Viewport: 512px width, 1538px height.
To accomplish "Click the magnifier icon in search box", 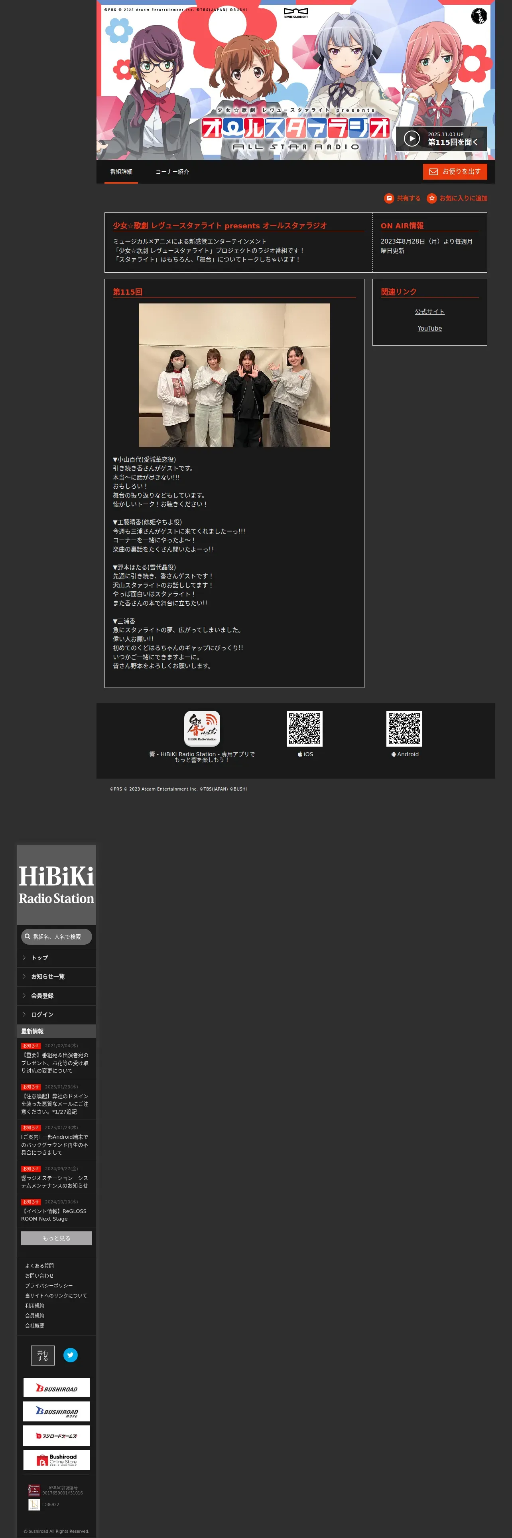I will [x=28, y=937].
